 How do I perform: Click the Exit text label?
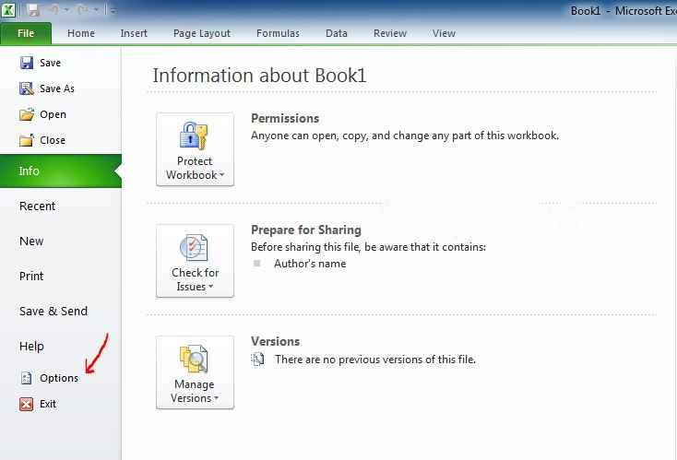coord(48,404)
